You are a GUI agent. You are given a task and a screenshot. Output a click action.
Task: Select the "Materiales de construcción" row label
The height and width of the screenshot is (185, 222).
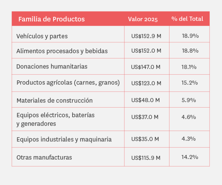coord(54,100)
